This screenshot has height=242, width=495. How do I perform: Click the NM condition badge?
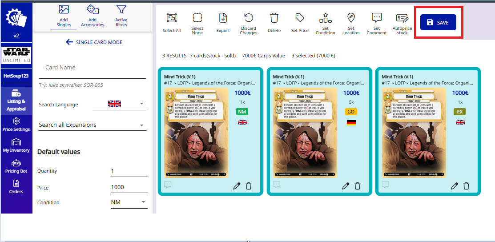coord(242,112)
